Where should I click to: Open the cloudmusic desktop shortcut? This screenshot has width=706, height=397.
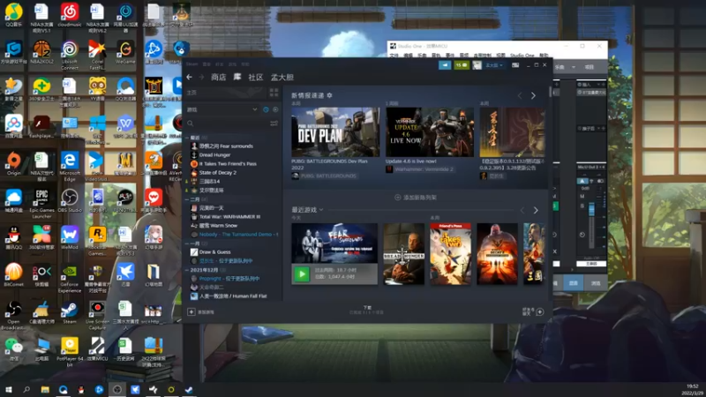coord(70,15)
